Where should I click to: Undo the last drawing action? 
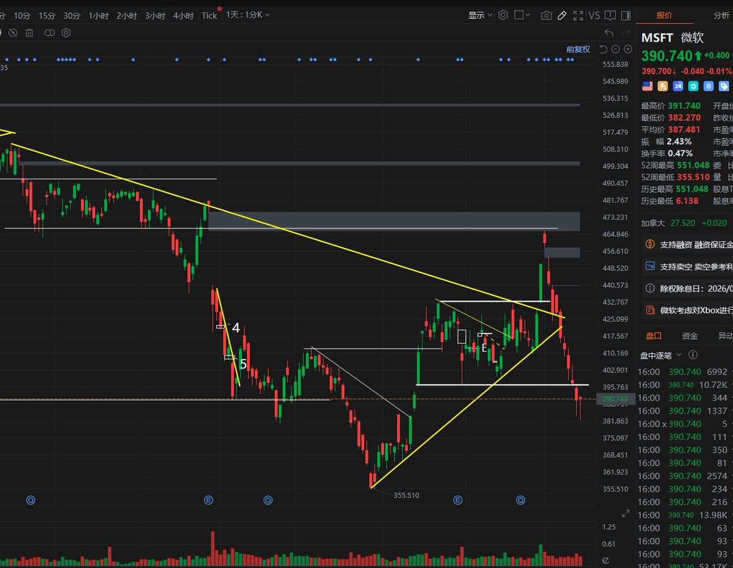pyautogui.click(x=608, y=32)
